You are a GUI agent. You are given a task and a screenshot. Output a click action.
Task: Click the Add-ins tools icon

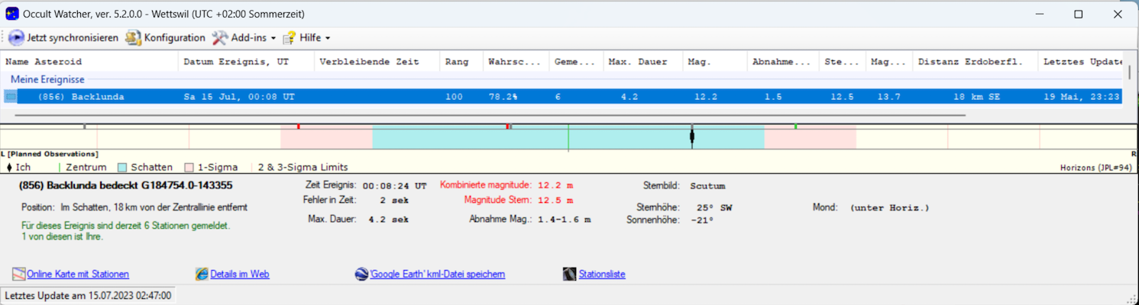coord(220,37)
